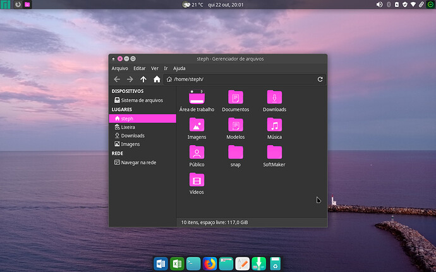Select steph in the sidebar places
Image resolution: width=436 pixels, height=272 pixels.
coord(142,119)
